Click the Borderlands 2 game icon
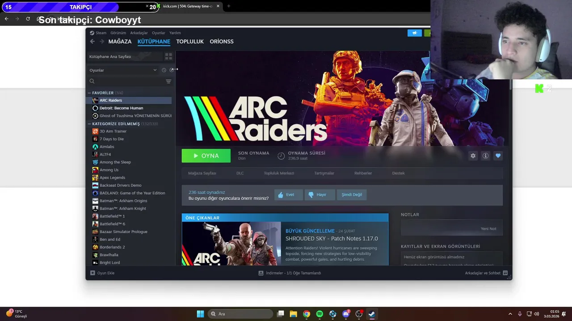 [x=95, y=247]
